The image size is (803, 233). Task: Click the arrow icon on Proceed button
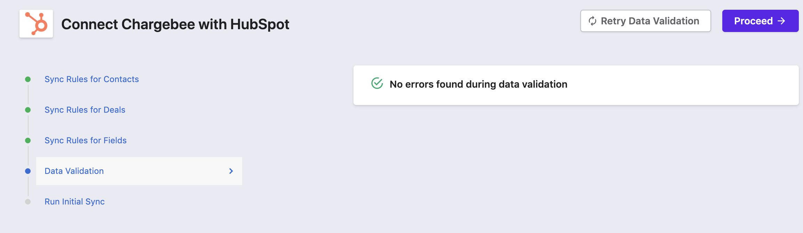click(x=781, y=21)
